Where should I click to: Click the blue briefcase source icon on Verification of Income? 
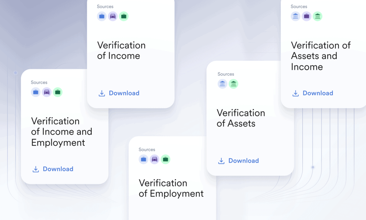[102, 16]
